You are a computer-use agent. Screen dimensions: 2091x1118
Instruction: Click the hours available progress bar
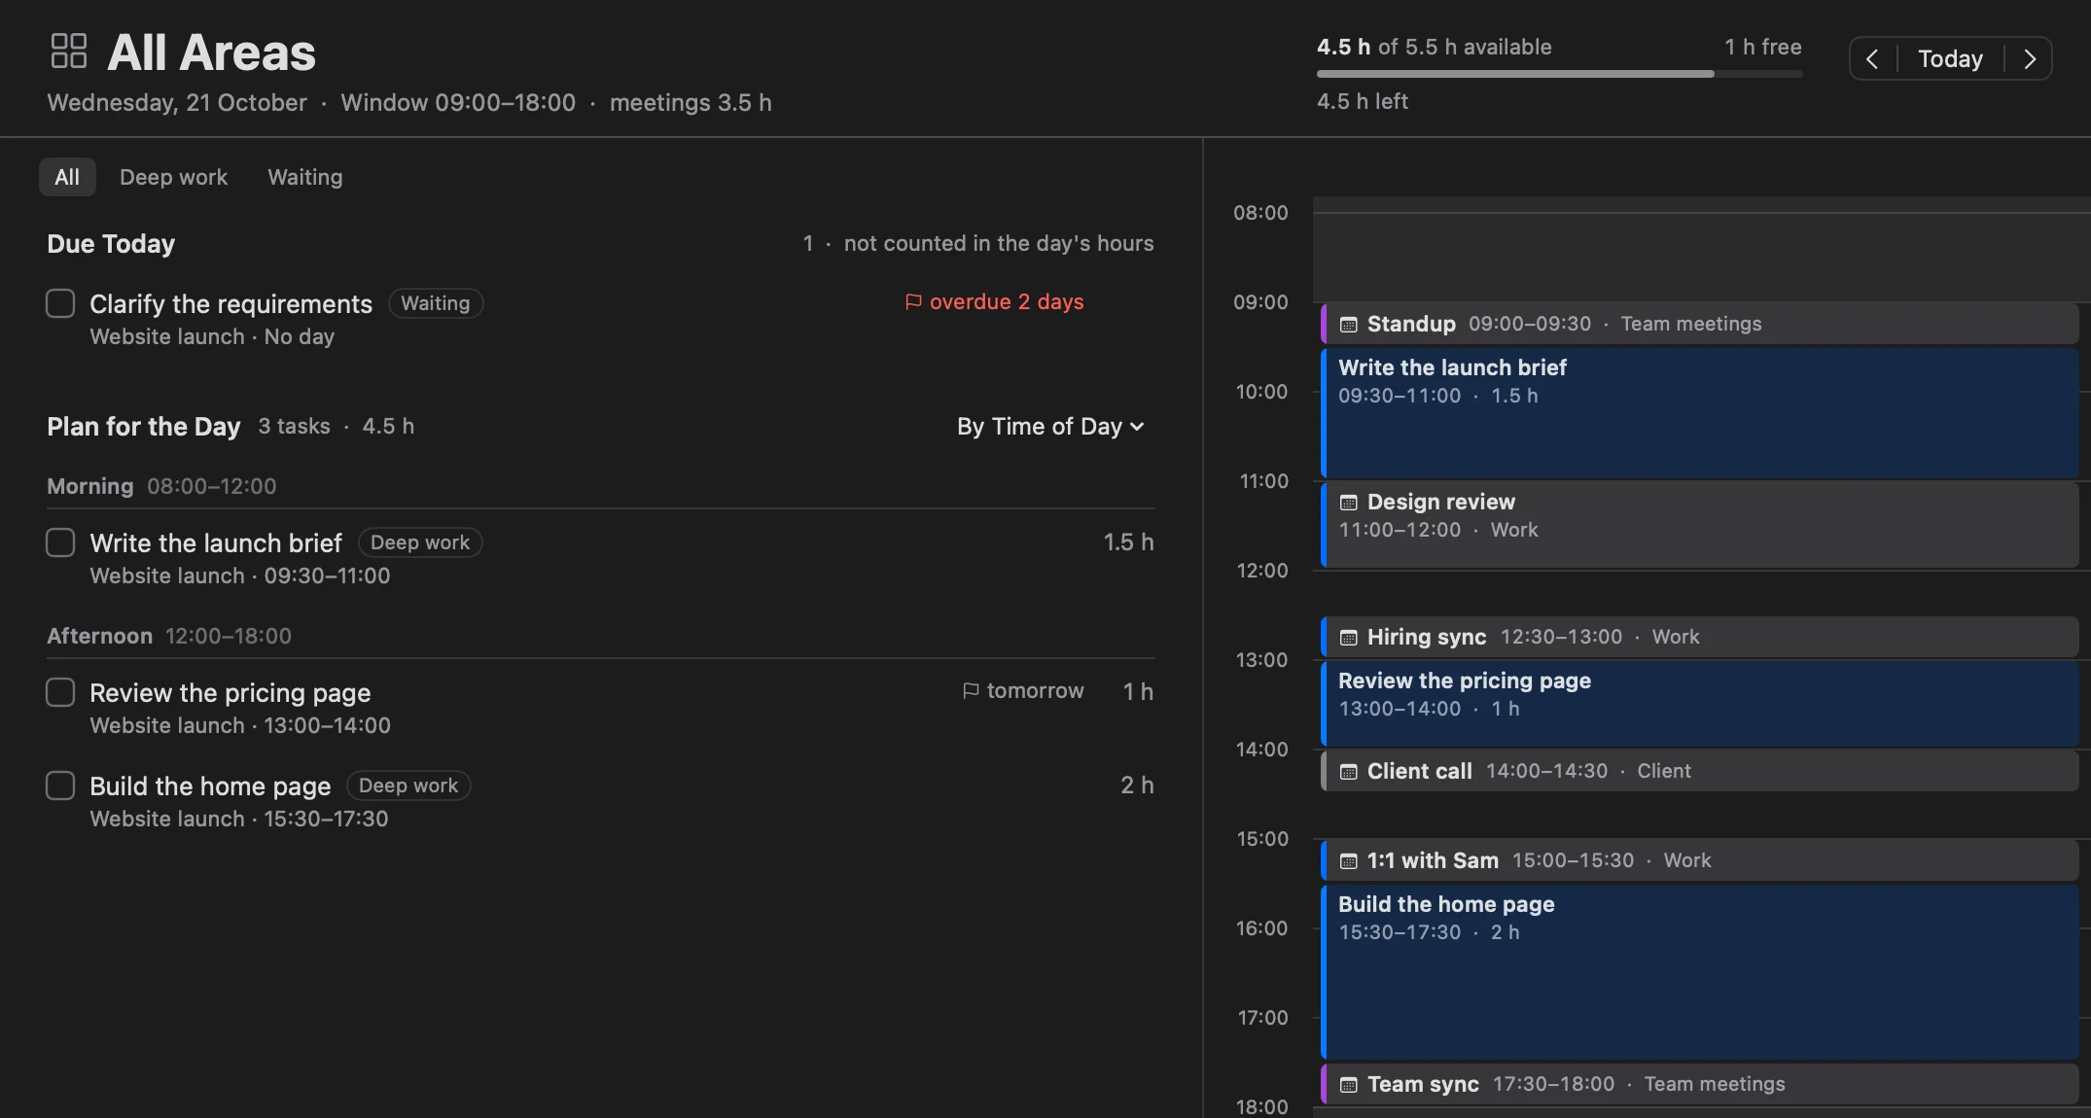[x=1559, y=74]
